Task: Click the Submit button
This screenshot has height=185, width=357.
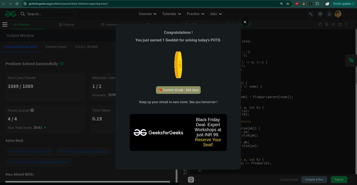Action: (339, 180)
